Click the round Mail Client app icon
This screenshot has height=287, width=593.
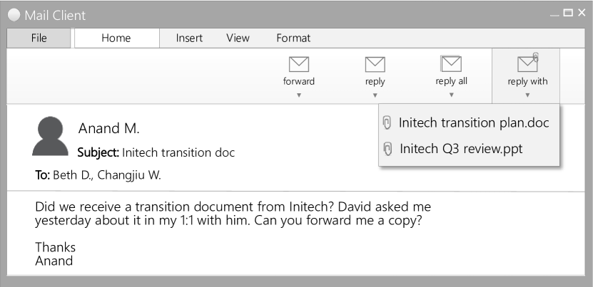click(14, 15)
